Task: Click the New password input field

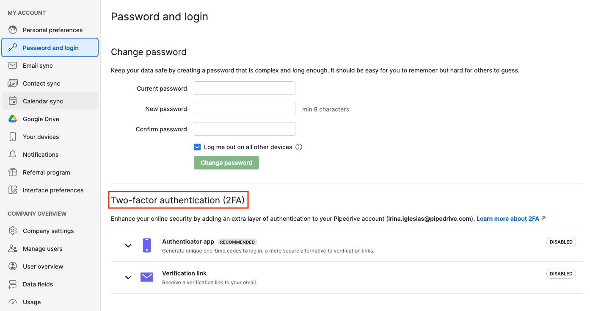Action: (x=244, y=108)
